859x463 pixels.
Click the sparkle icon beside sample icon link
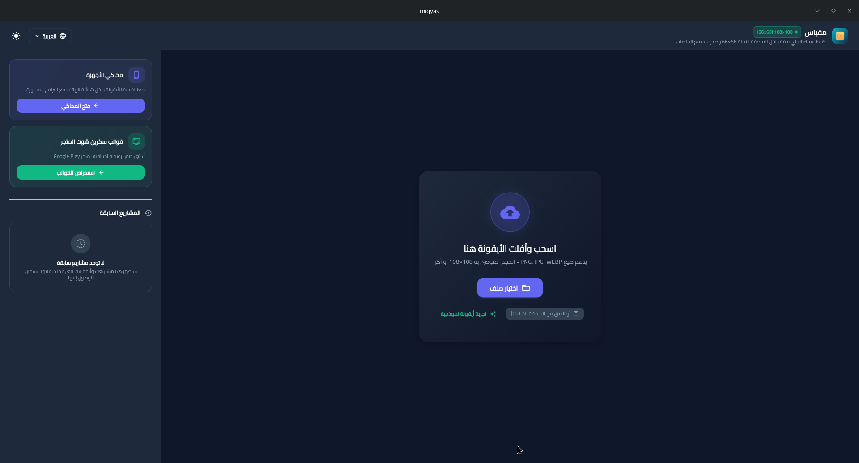[493, 314]
